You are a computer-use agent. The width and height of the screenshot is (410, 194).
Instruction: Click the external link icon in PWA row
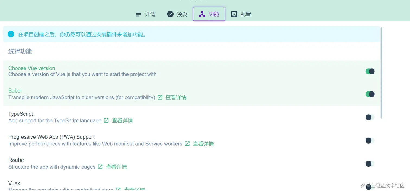click(187, 144)
